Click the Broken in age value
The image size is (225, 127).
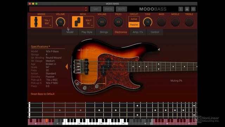click(51, 64)
